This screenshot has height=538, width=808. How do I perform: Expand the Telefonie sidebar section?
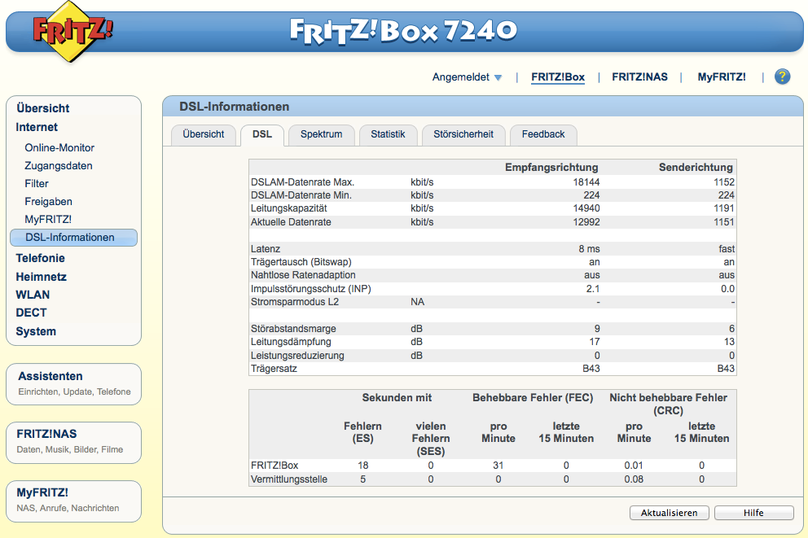click(40, 259)
